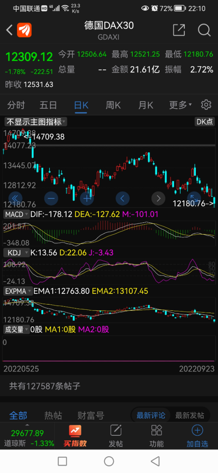
Task: Open the 不显示主图指标 dropdown
Action: coord(36,122)
